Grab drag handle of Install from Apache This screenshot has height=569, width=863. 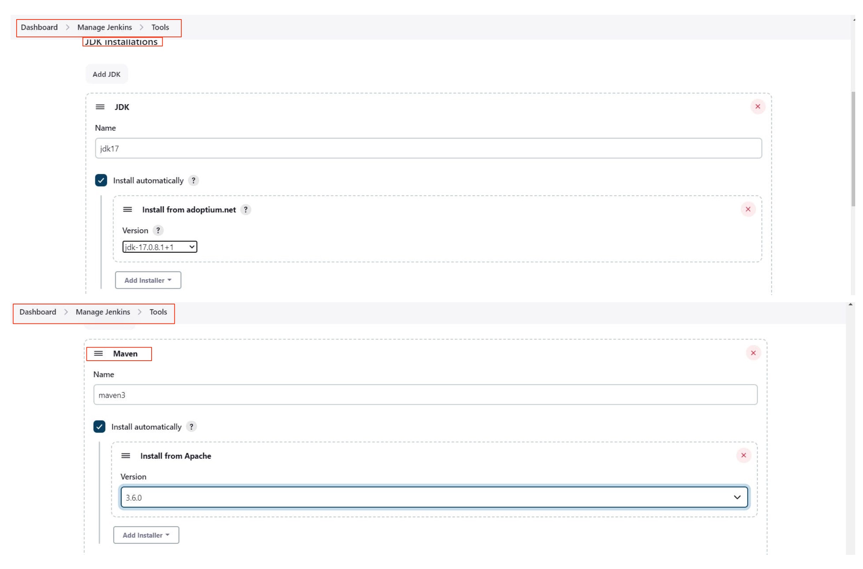tap(125, 455)
